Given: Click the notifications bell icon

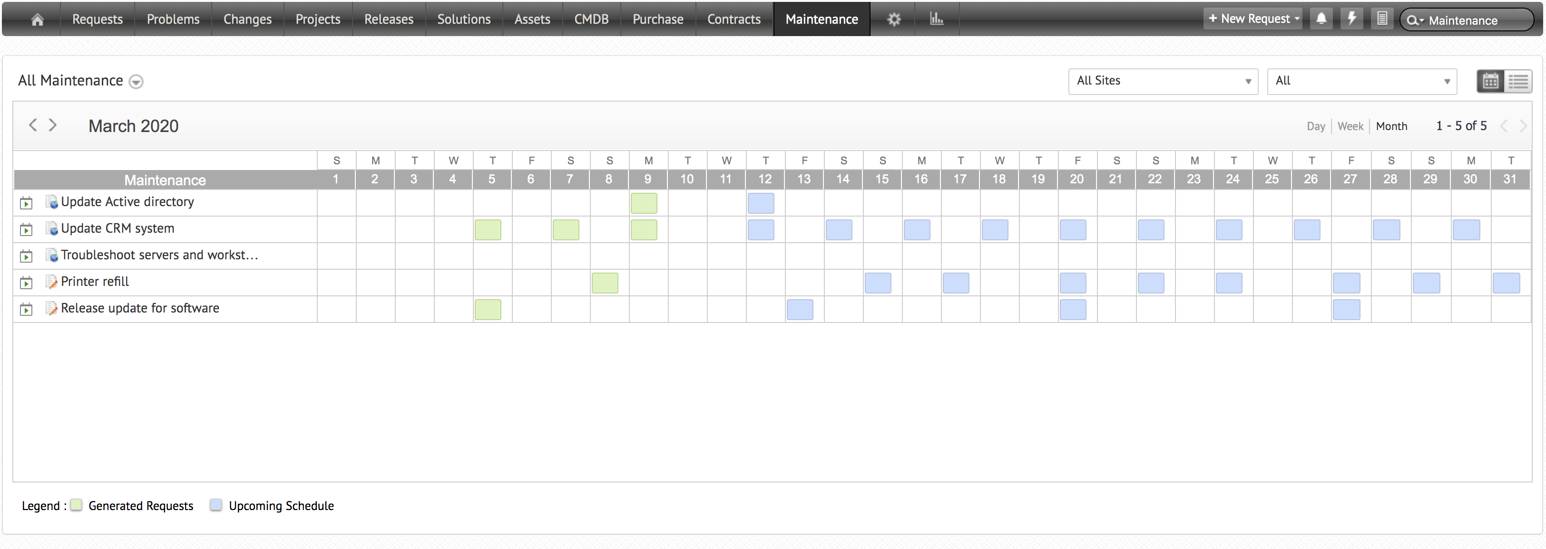Looking at the screenshot, I should coord(1321,19).
